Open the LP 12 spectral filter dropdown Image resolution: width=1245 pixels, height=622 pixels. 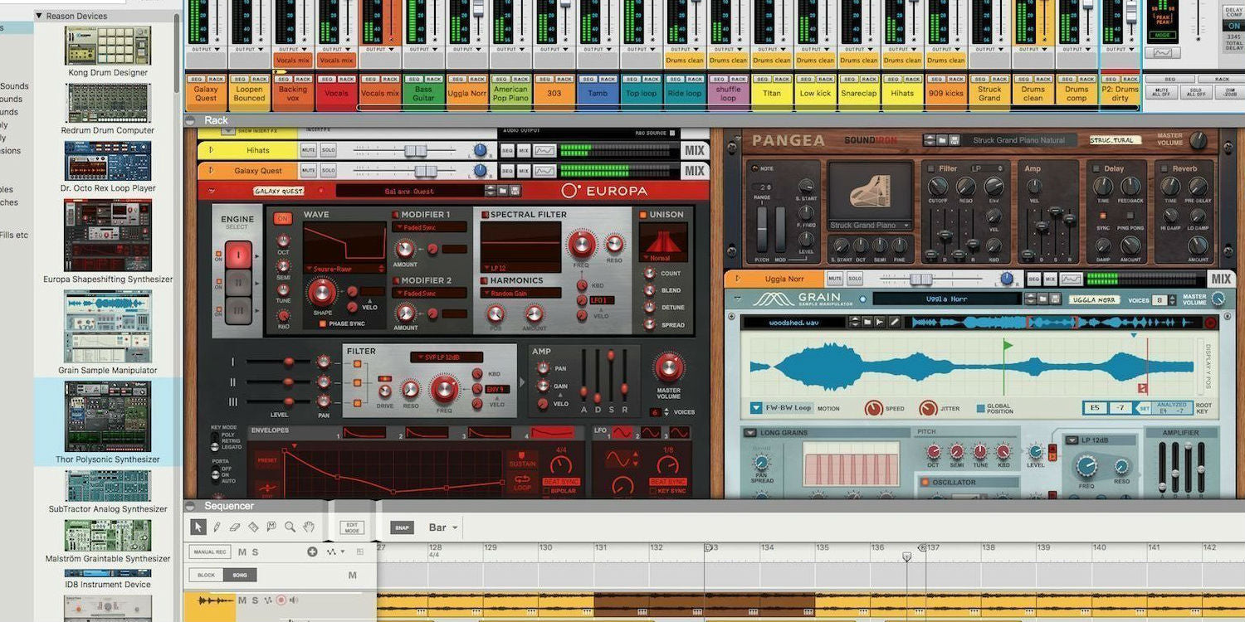(x=520, y=269)
